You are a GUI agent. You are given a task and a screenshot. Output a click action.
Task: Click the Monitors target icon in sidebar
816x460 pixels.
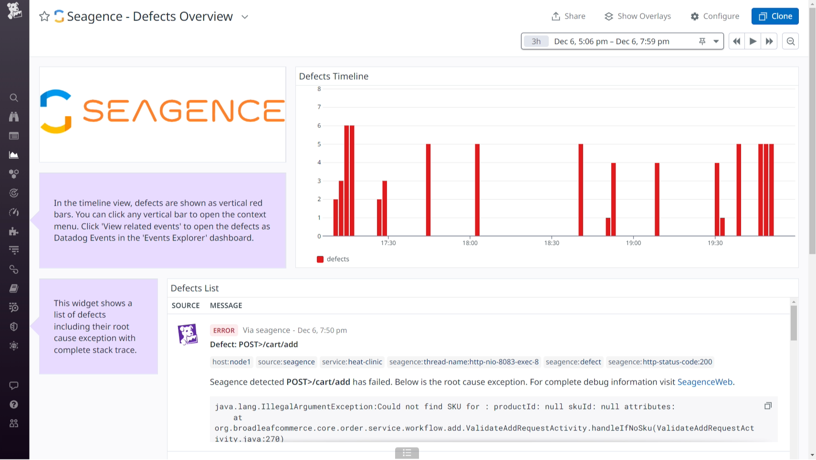coord(14,193)
